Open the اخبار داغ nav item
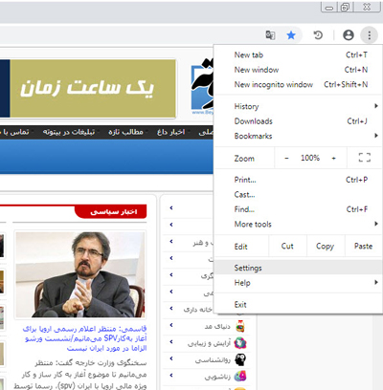The height and width of the screenshot is (390, 383). (170, 132)
